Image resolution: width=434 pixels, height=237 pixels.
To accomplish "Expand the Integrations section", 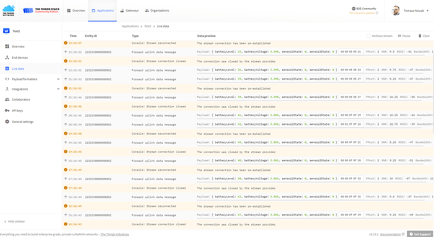I will coord(58,89).
